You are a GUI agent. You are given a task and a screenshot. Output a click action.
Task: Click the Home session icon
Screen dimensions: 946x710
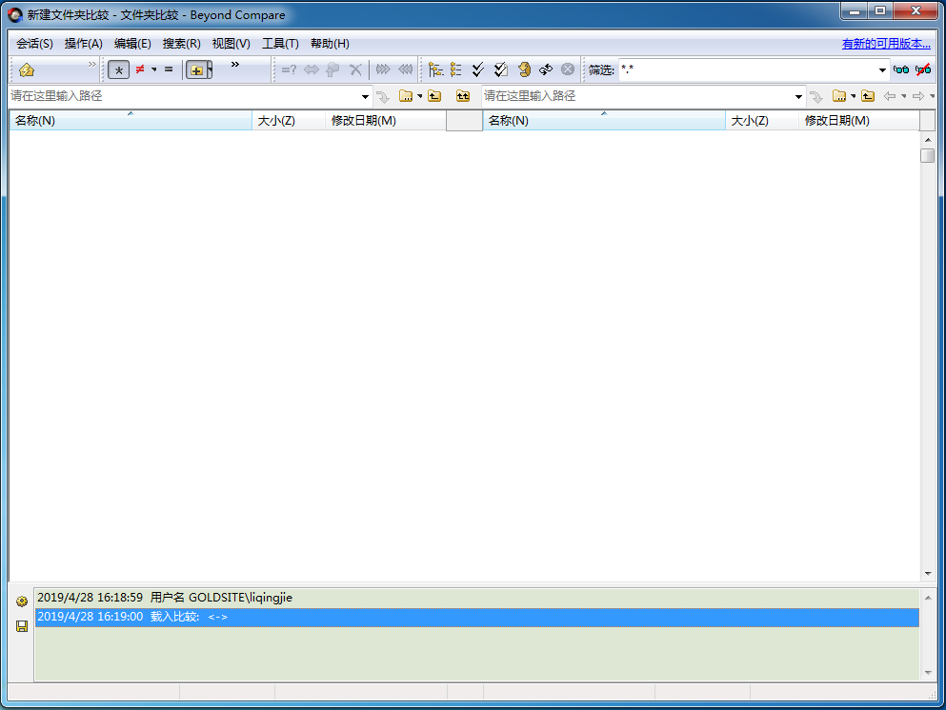click(27, 69)
